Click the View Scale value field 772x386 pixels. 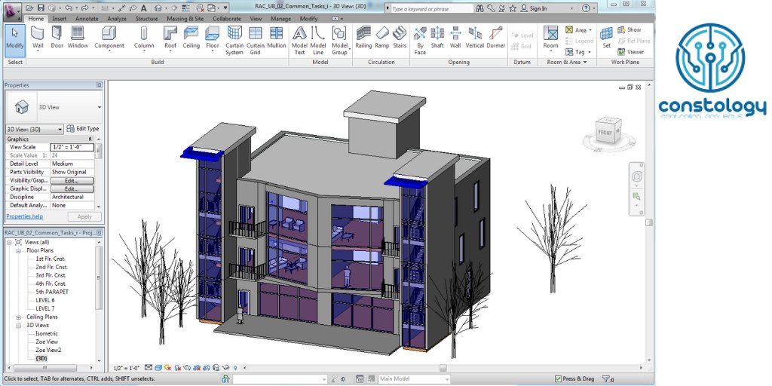(x=72, y=147)
